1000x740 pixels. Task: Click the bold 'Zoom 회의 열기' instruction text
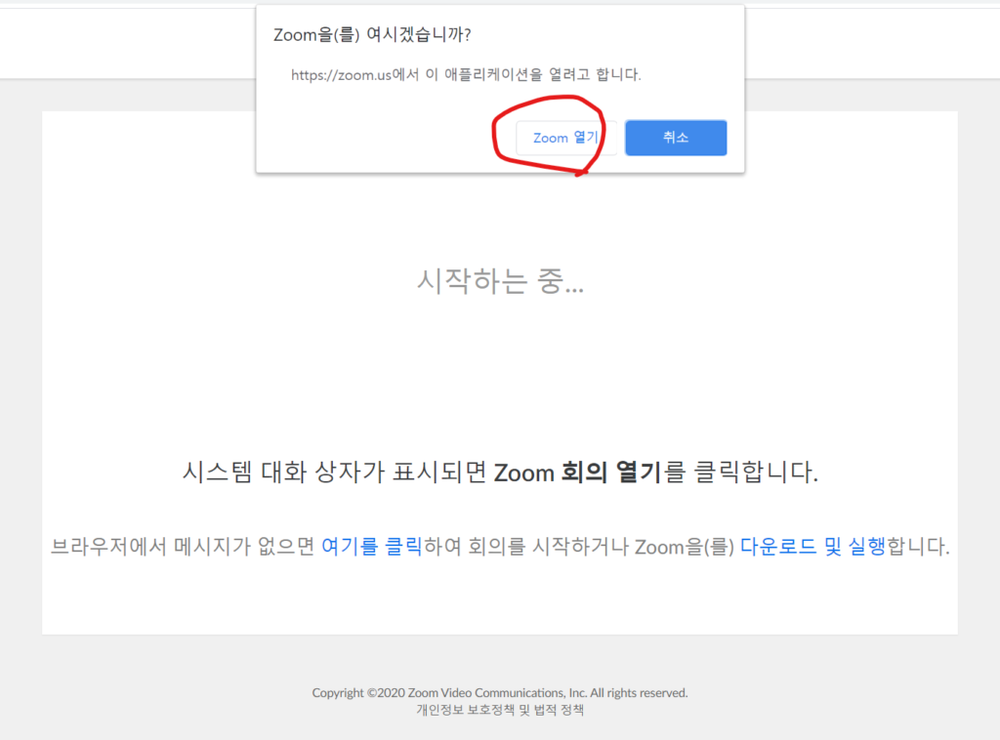tap(577, 473)
